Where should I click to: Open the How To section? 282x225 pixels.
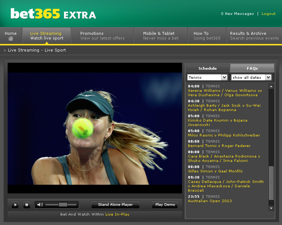pos(207,36)
